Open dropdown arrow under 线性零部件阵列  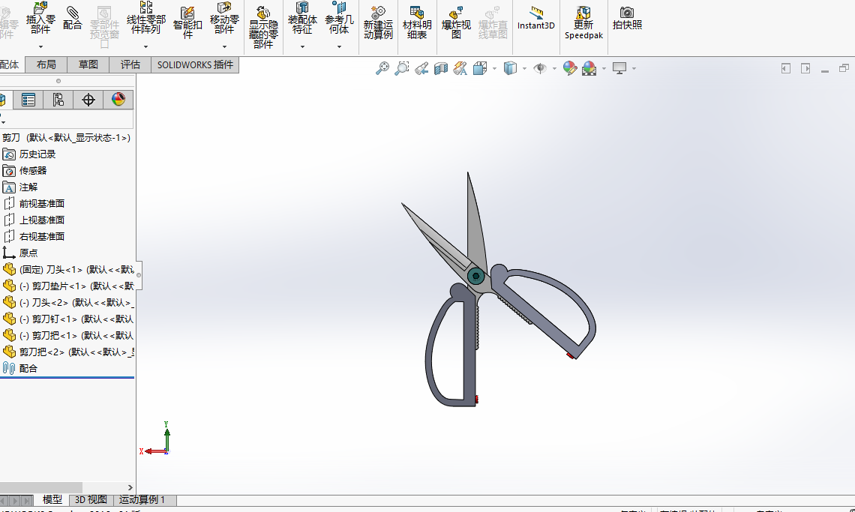pos(145,47)
